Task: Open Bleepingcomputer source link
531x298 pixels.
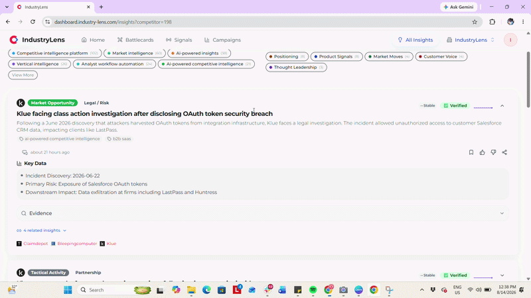Action: pos(74,244)
